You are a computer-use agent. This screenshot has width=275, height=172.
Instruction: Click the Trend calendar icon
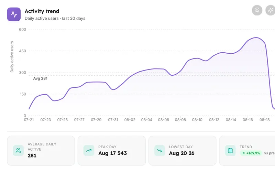tap(230, 150)
